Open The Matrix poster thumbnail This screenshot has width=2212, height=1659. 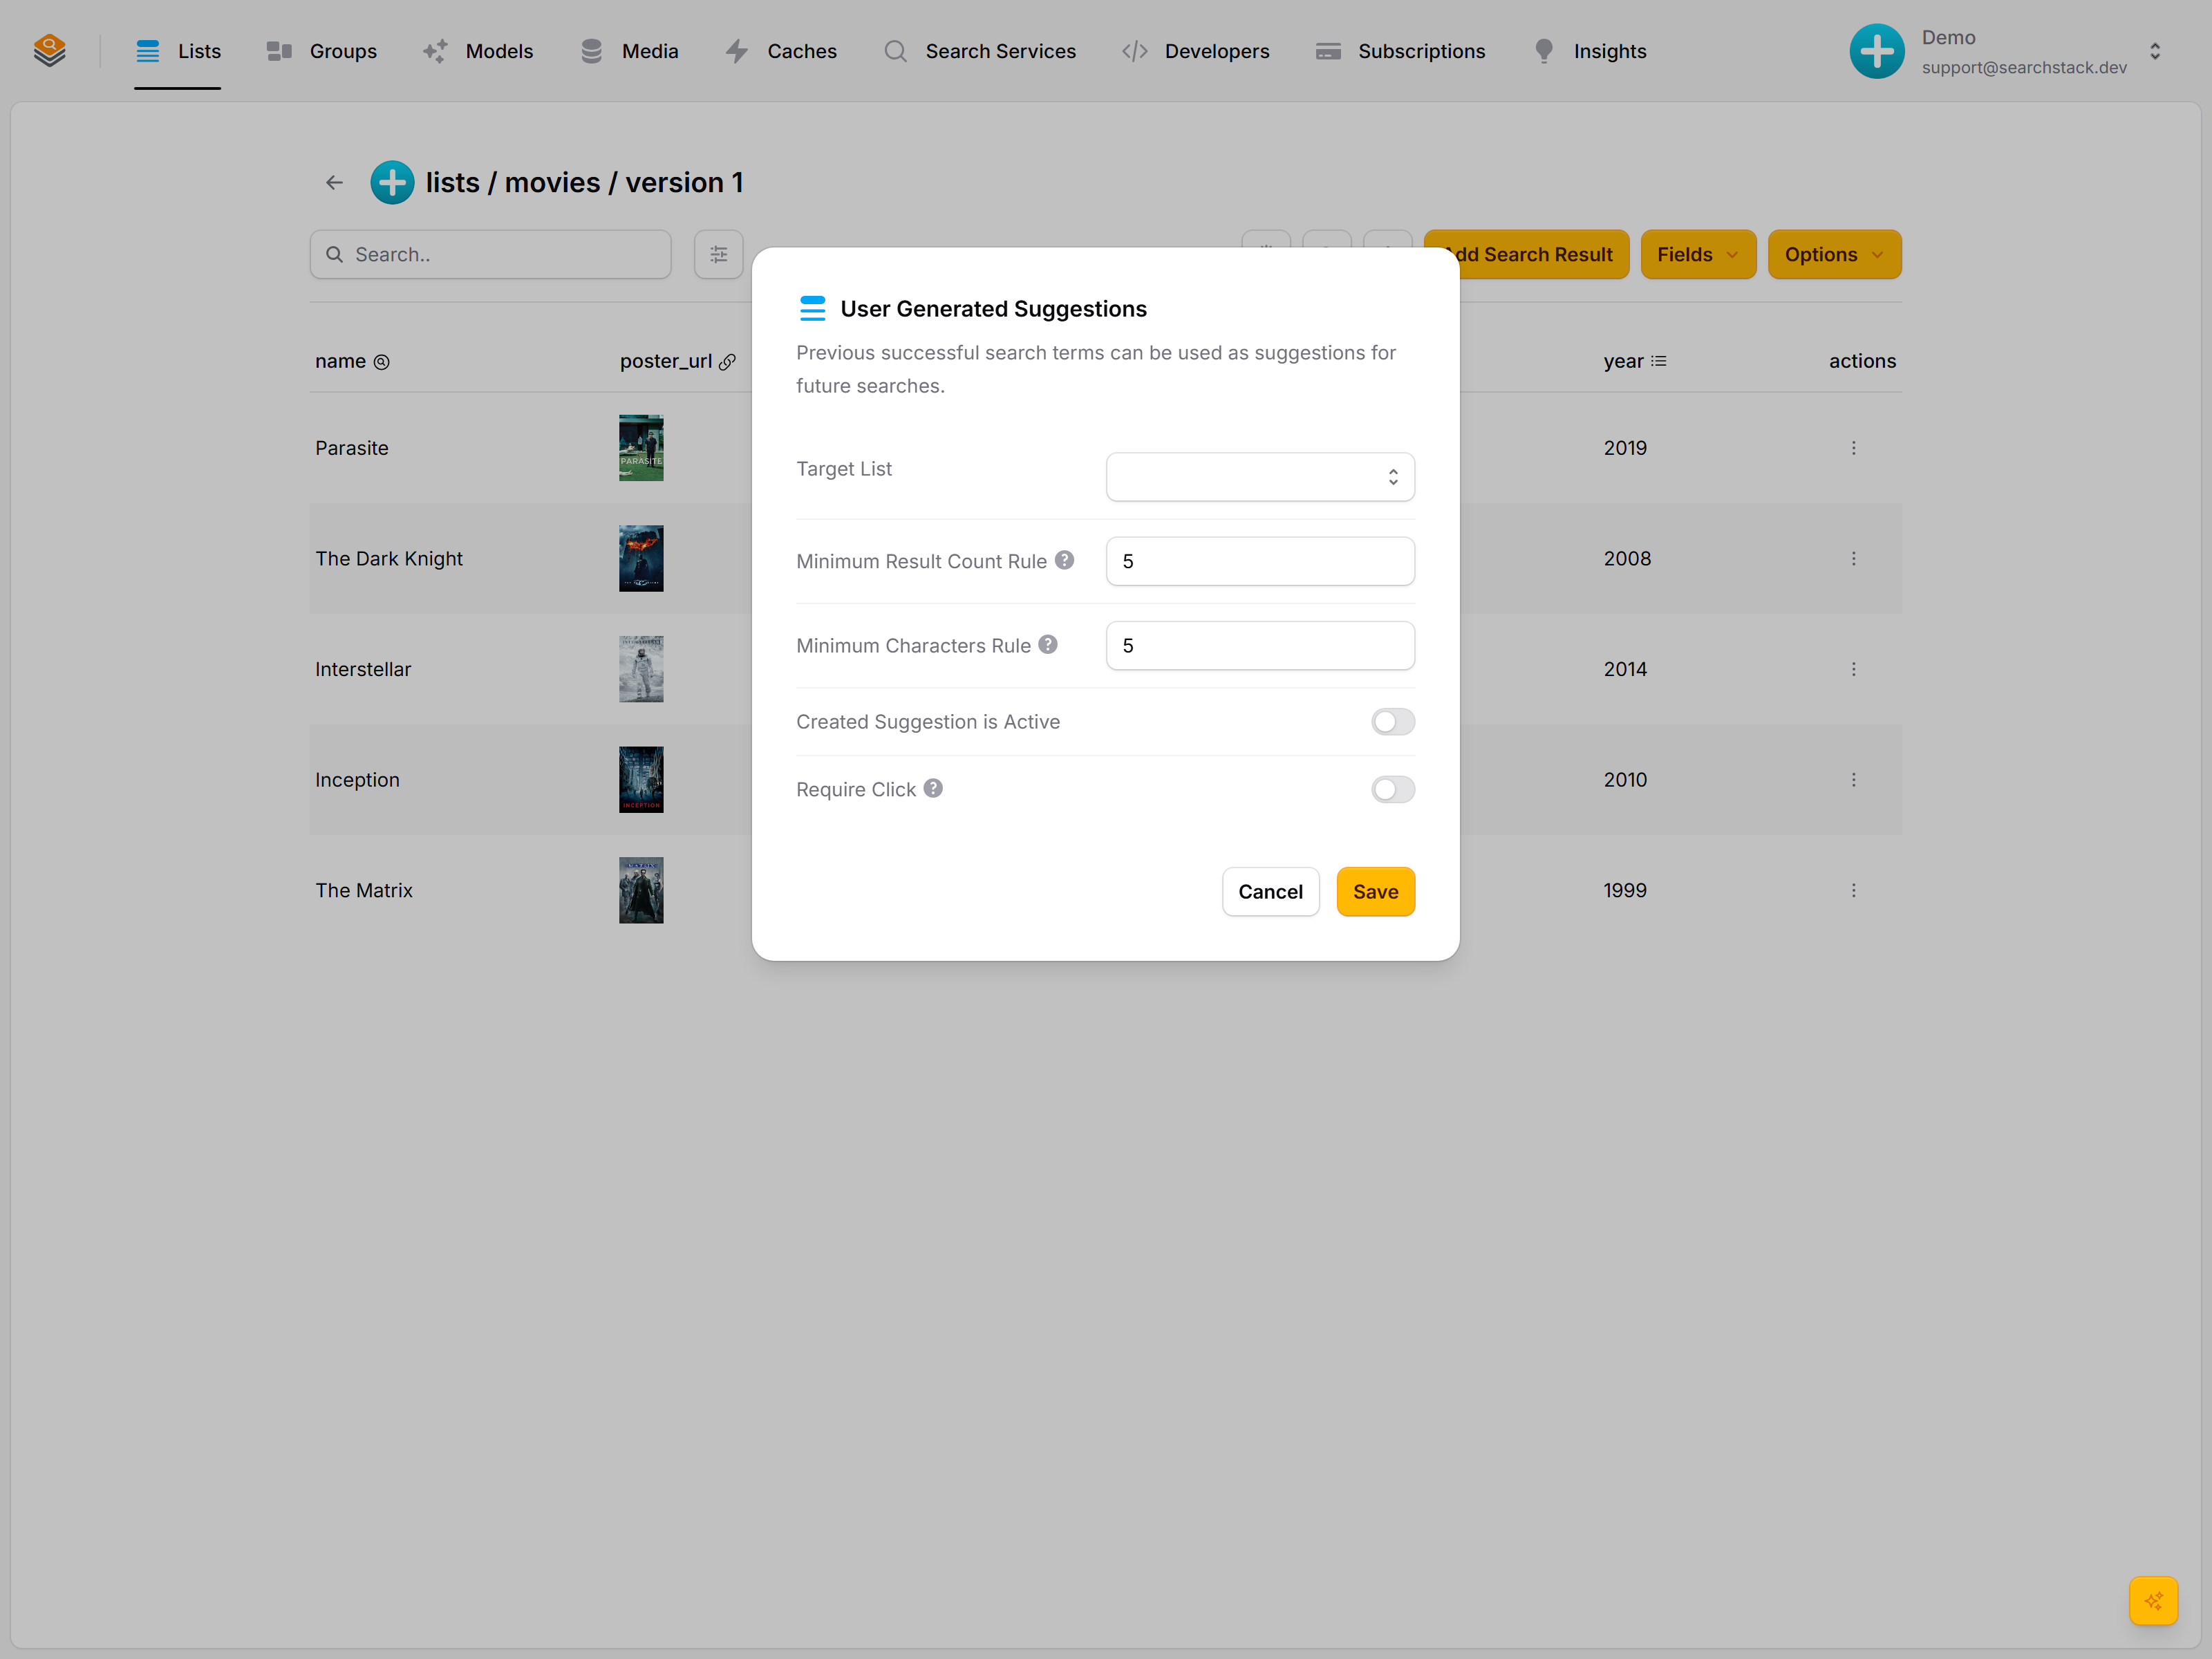point(641,890)
